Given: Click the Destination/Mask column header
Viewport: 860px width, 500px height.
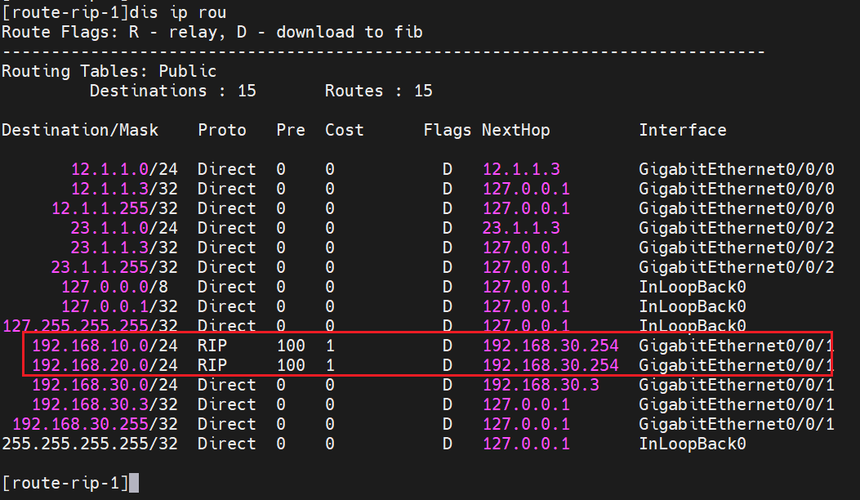Looking at the screenshot, I should [80, 130].
